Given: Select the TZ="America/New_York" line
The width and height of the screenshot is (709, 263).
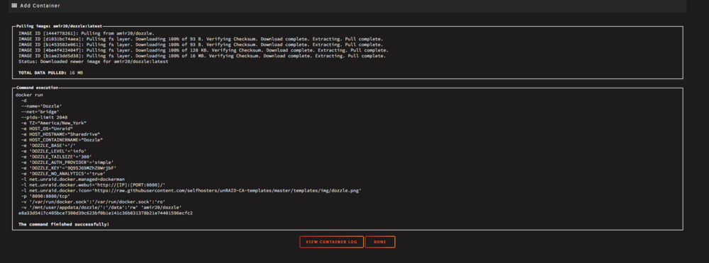Looking at the screenshot, I should pyautogui.click(x=53, y=123).
